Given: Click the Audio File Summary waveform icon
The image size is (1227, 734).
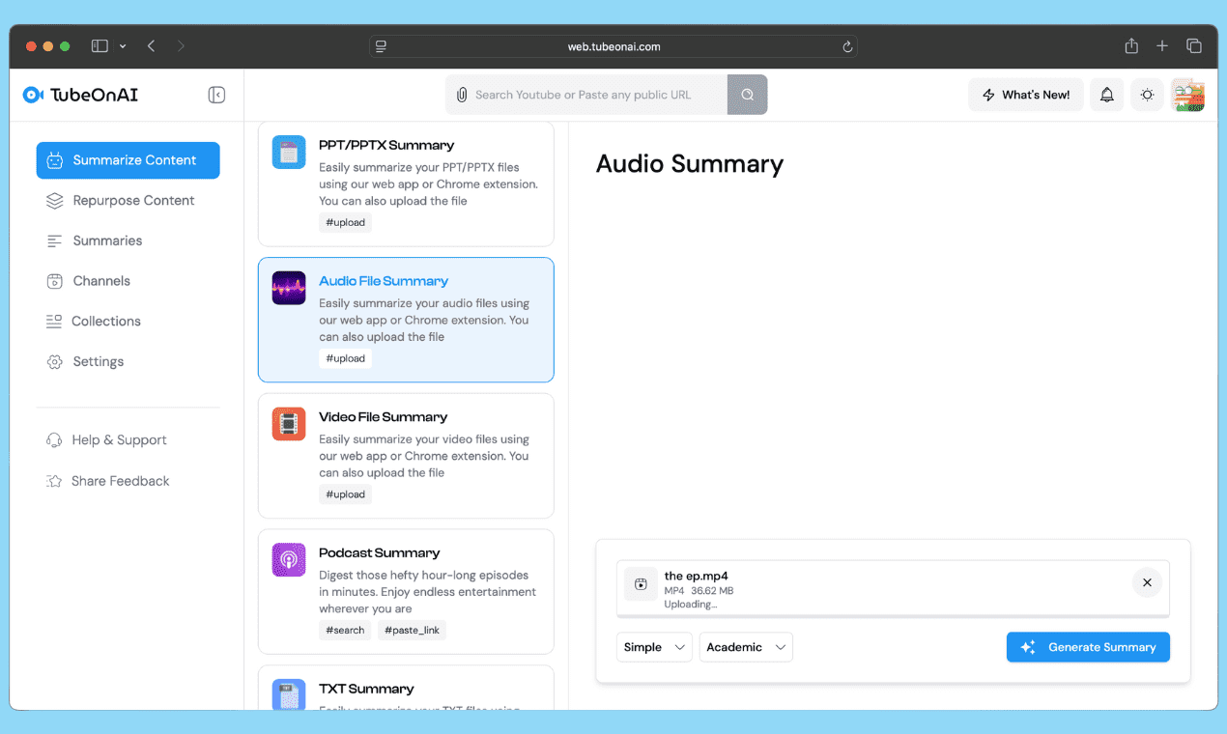Looking at the screenshot, I should [x=289, y=288].
